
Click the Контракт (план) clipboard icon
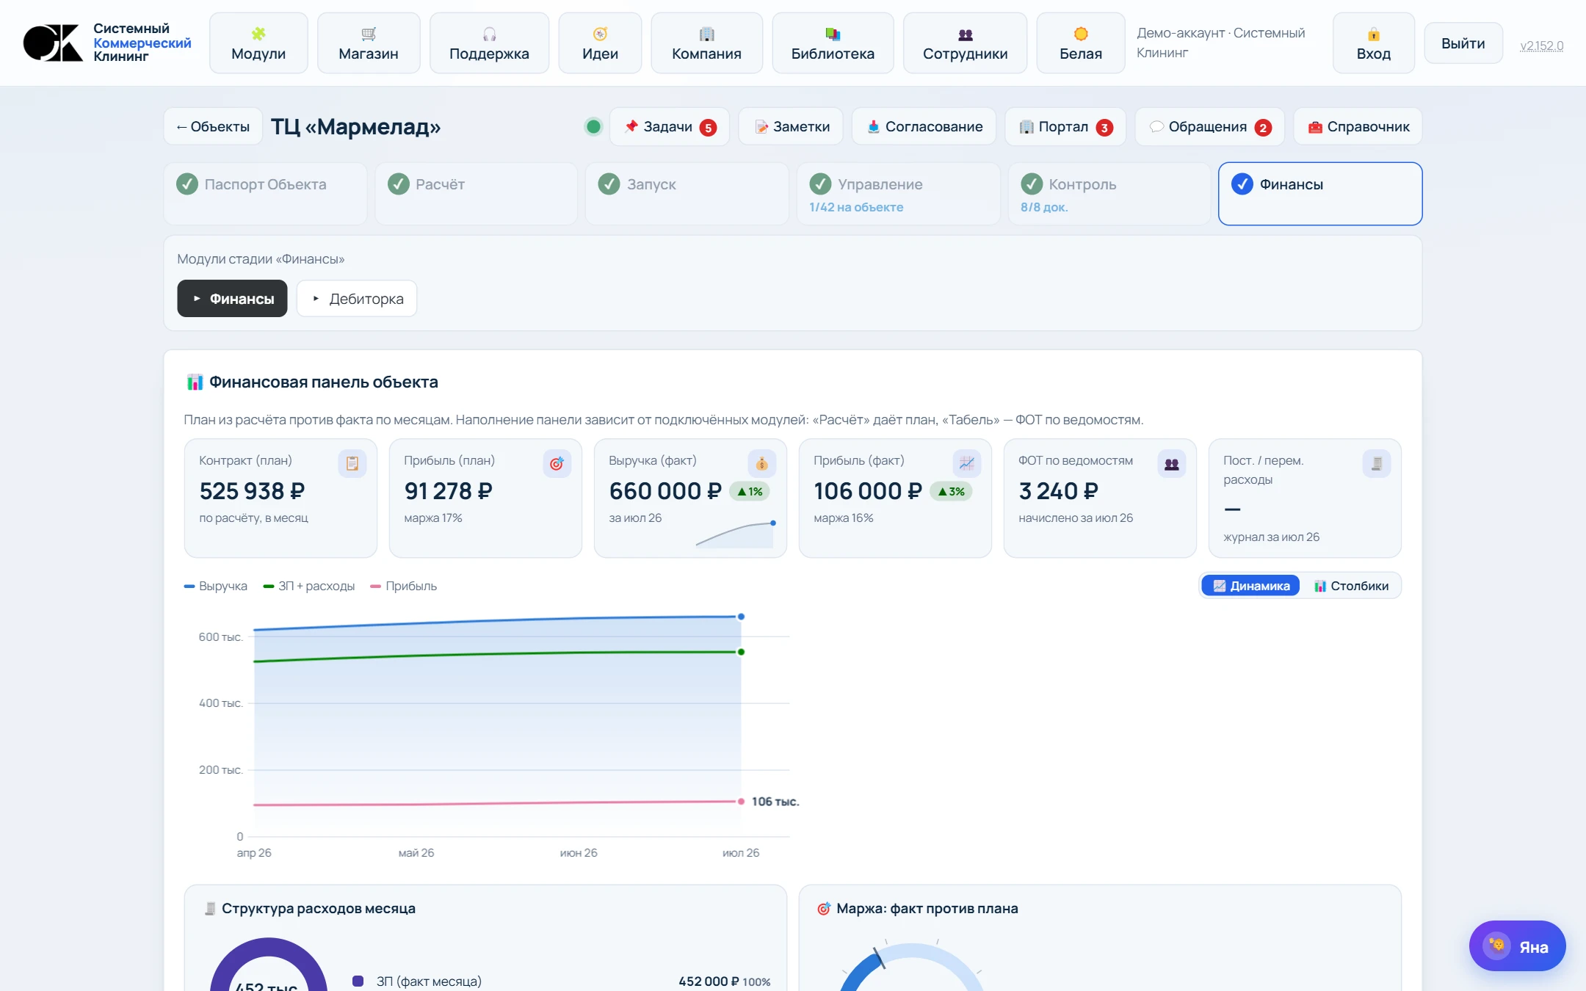coord(352,463)
